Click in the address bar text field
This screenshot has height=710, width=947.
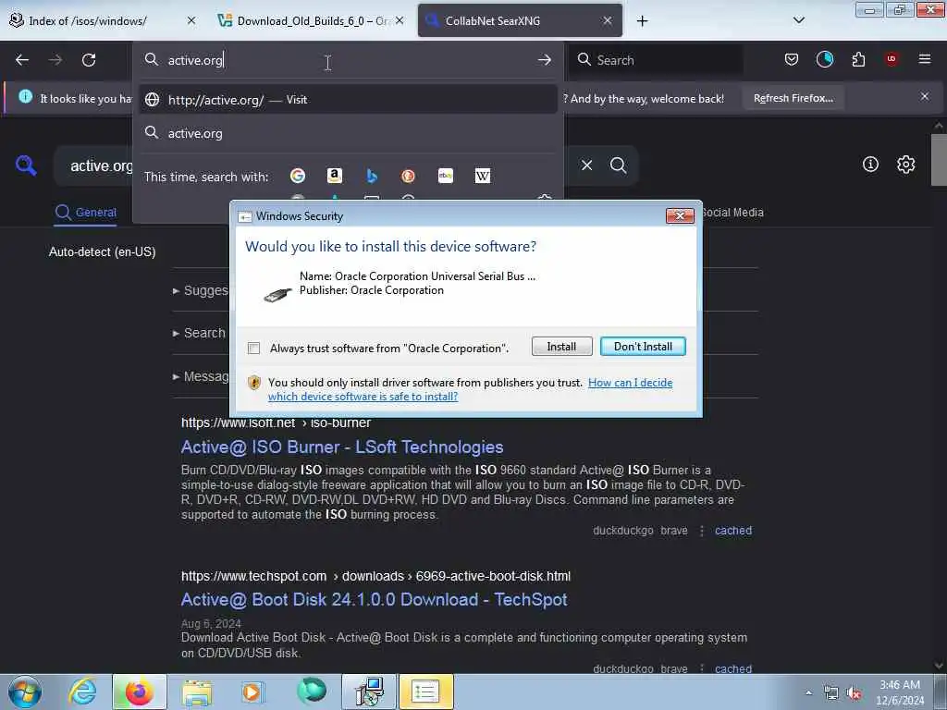pyautogui.click(x=348, y=60)
